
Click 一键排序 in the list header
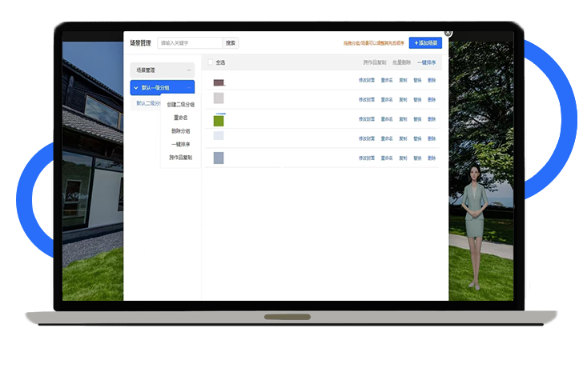point(426,62)
